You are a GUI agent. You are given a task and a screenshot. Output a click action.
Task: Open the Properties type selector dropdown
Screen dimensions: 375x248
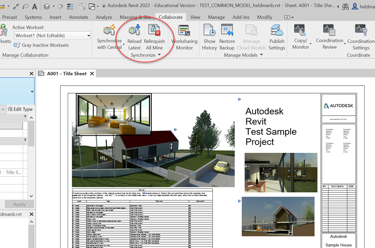click(32, 92)
